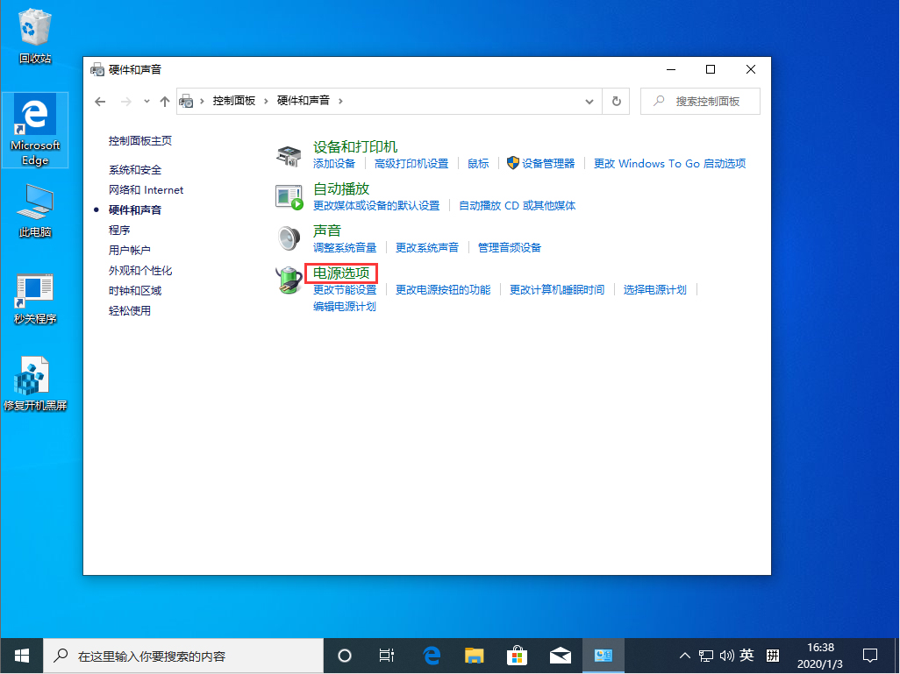The height and width of the screenshot is (674, 900).
Task: Open File Explorer from the taskbar
Action: (474, 656)
